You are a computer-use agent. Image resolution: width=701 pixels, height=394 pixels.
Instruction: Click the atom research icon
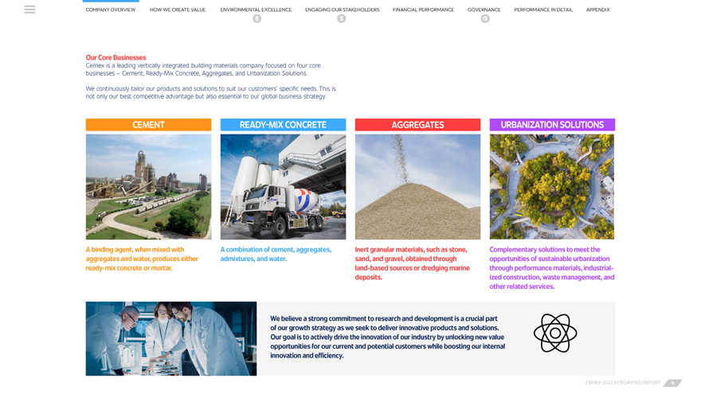click(554, 334)
